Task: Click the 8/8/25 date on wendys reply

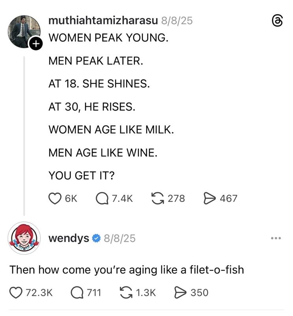Action: point(119,239)
